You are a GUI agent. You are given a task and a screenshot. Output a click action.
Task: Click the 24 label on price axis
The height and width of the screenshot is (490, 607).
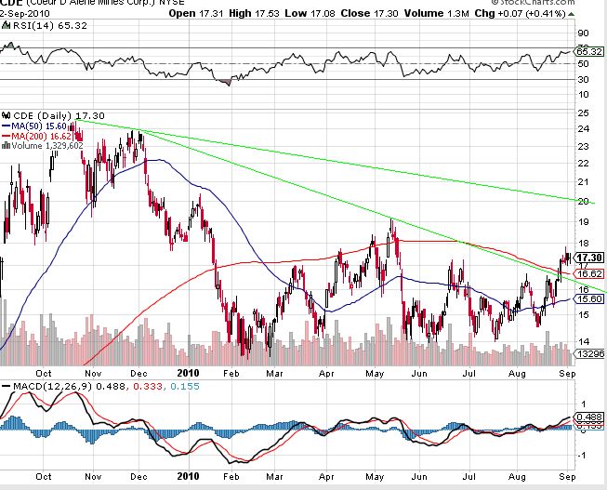click(583, 129)
